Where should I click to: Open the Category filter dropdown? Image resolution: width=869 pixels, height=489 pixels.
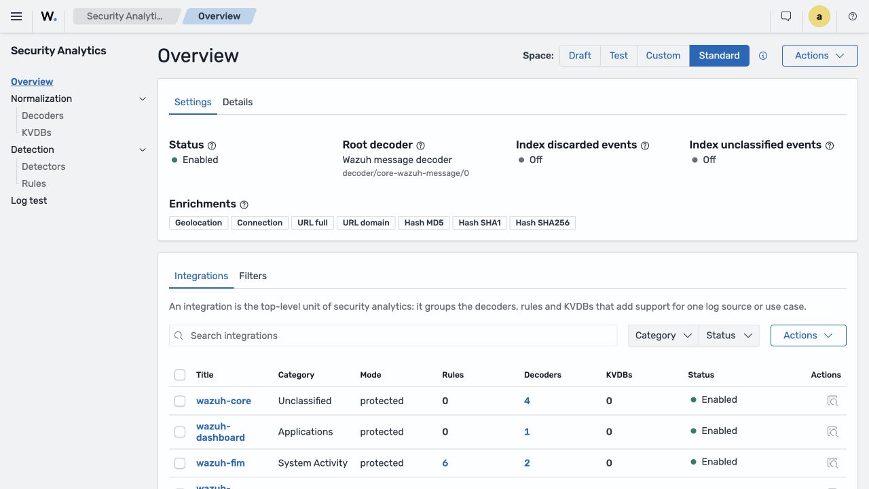pyautogui.click(x=663, y=336)
